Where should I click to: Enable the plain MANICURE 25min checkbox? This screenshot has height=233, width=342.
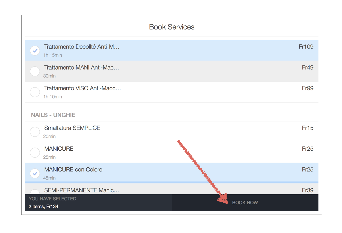35,152
